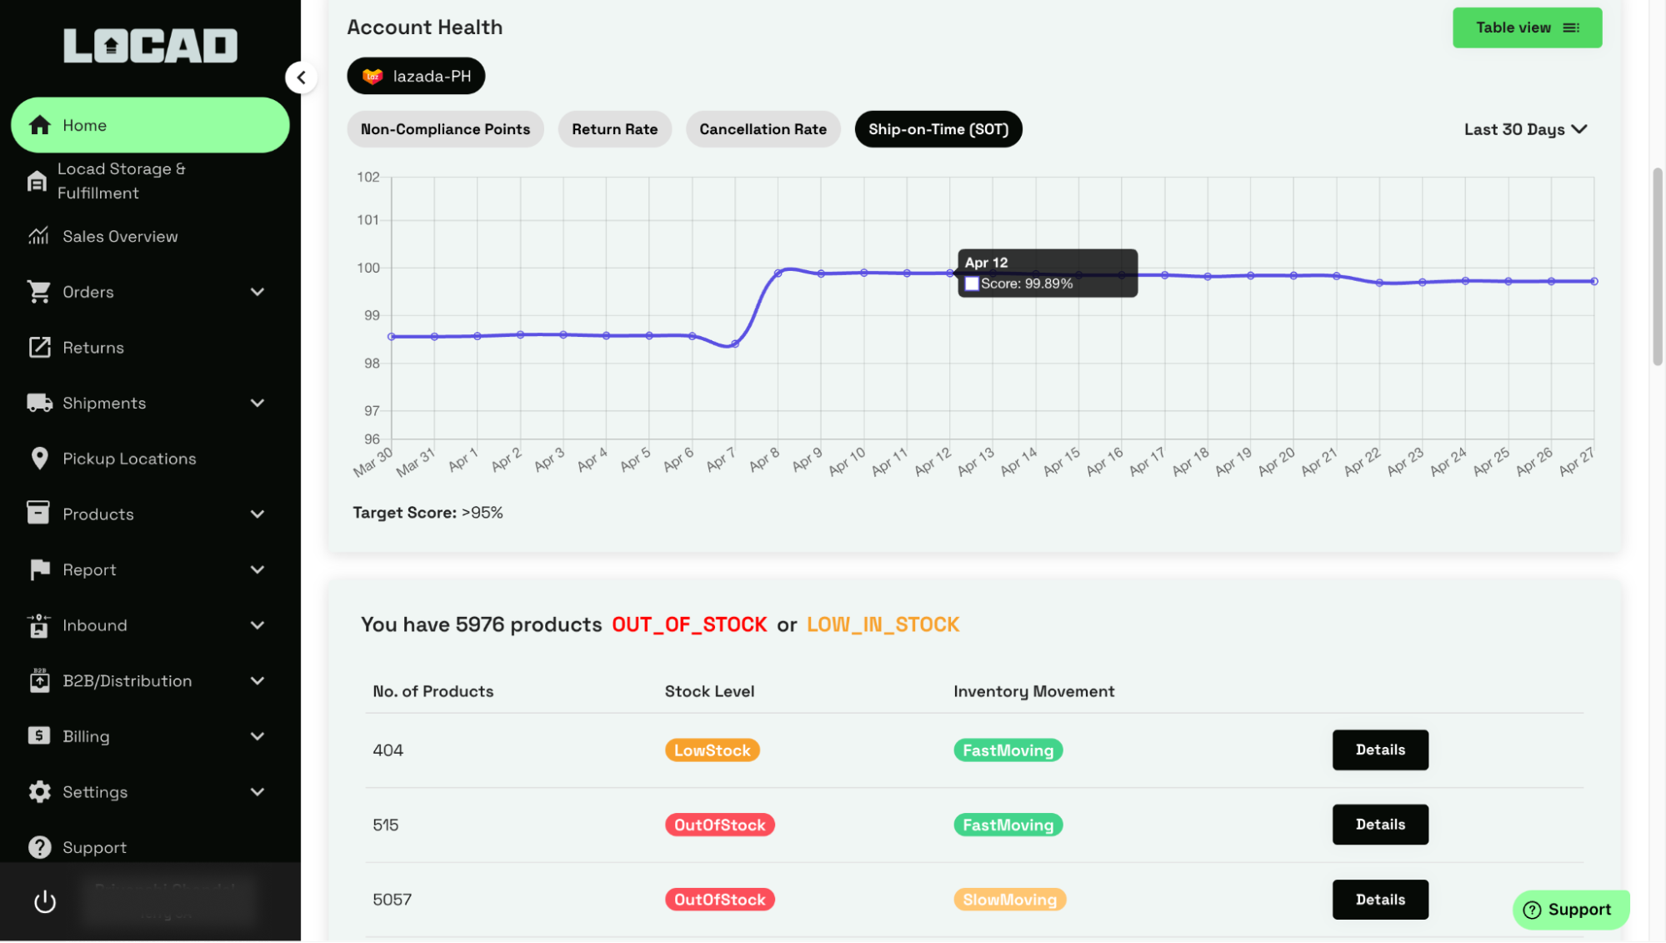This screenshot has width=1666, height=943.
Task: Select the Return Rate tab
Action: tap(614, 129)
